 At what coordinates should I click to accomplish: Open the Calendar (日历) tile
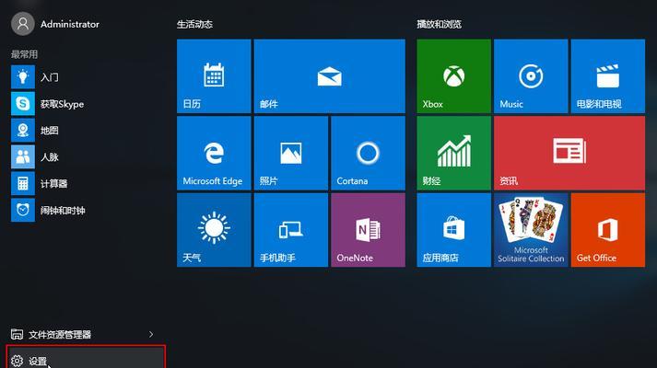[x=214, y=76]
